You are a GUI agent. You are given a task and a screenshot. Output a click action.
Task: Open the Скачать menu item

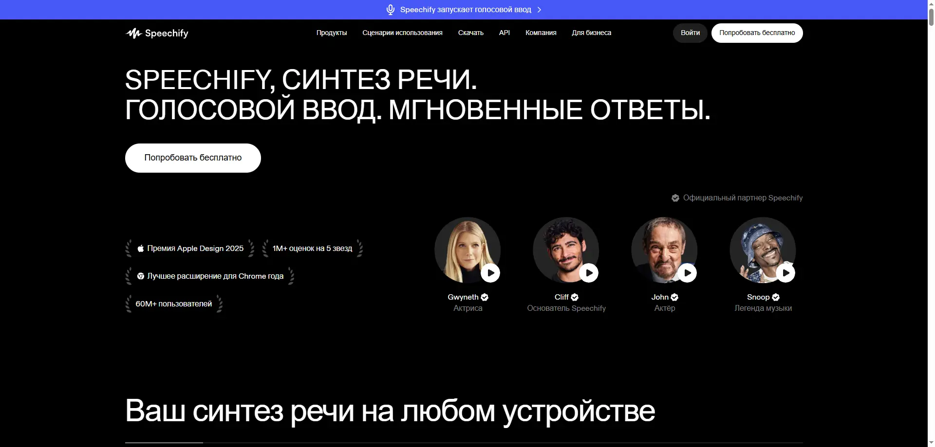pyautogui.click(x=471, y=33)
